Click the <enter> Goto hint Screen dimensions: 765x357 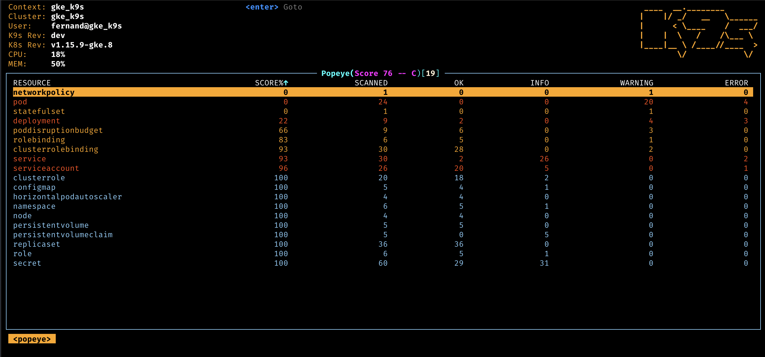point(273,7)
